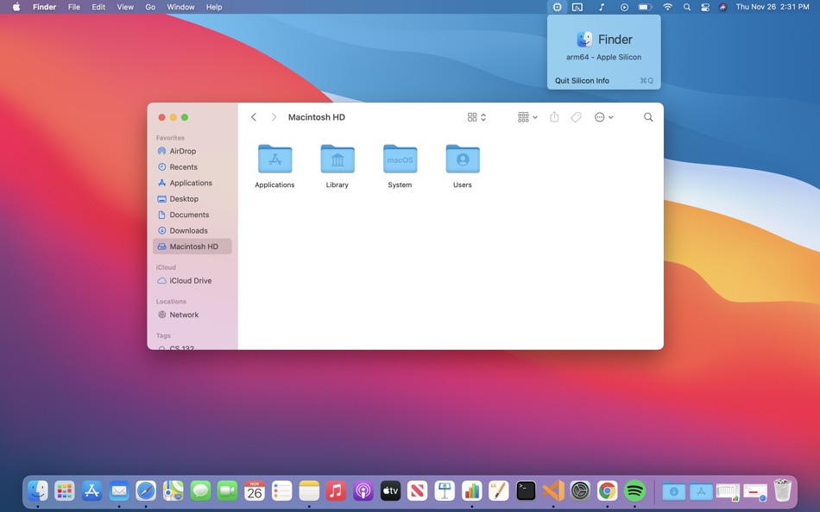Click the battery status icon
The image size is (820, 512).
(645, 7)
